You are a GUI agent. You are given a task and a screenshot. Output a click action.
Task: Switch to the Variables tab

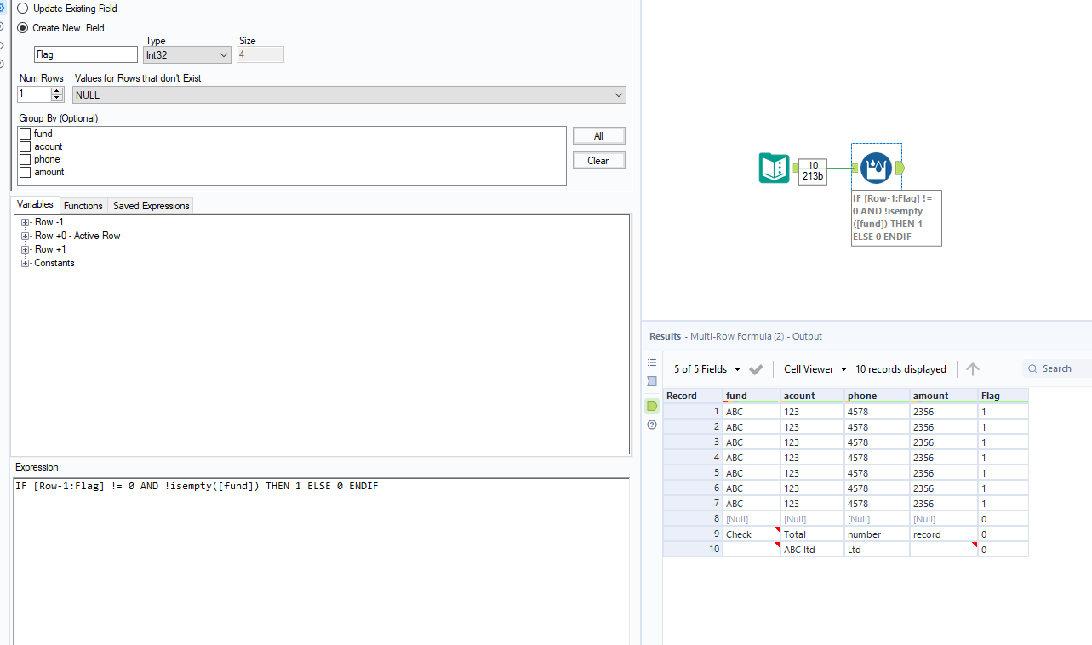(x=35, y=205)
